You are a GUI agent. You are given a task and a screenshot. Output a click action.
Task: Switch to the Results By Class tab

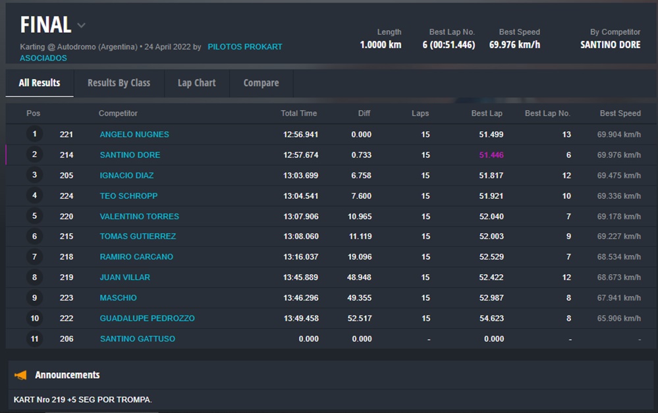coord(119,83)
